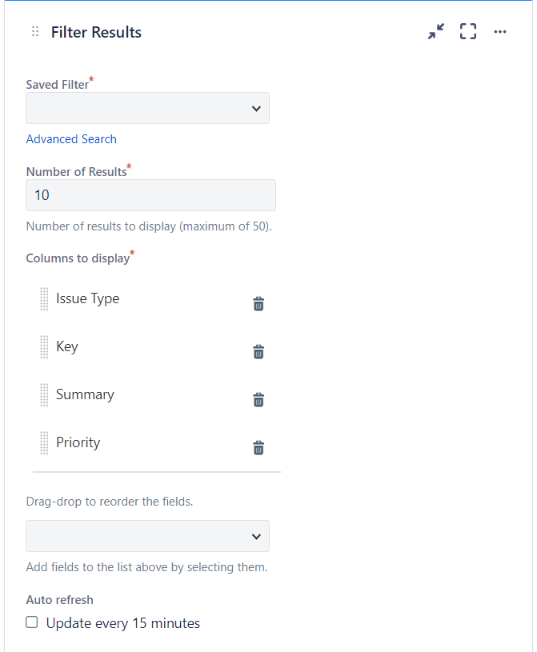Click the Number of Results input field

point(150,195)
